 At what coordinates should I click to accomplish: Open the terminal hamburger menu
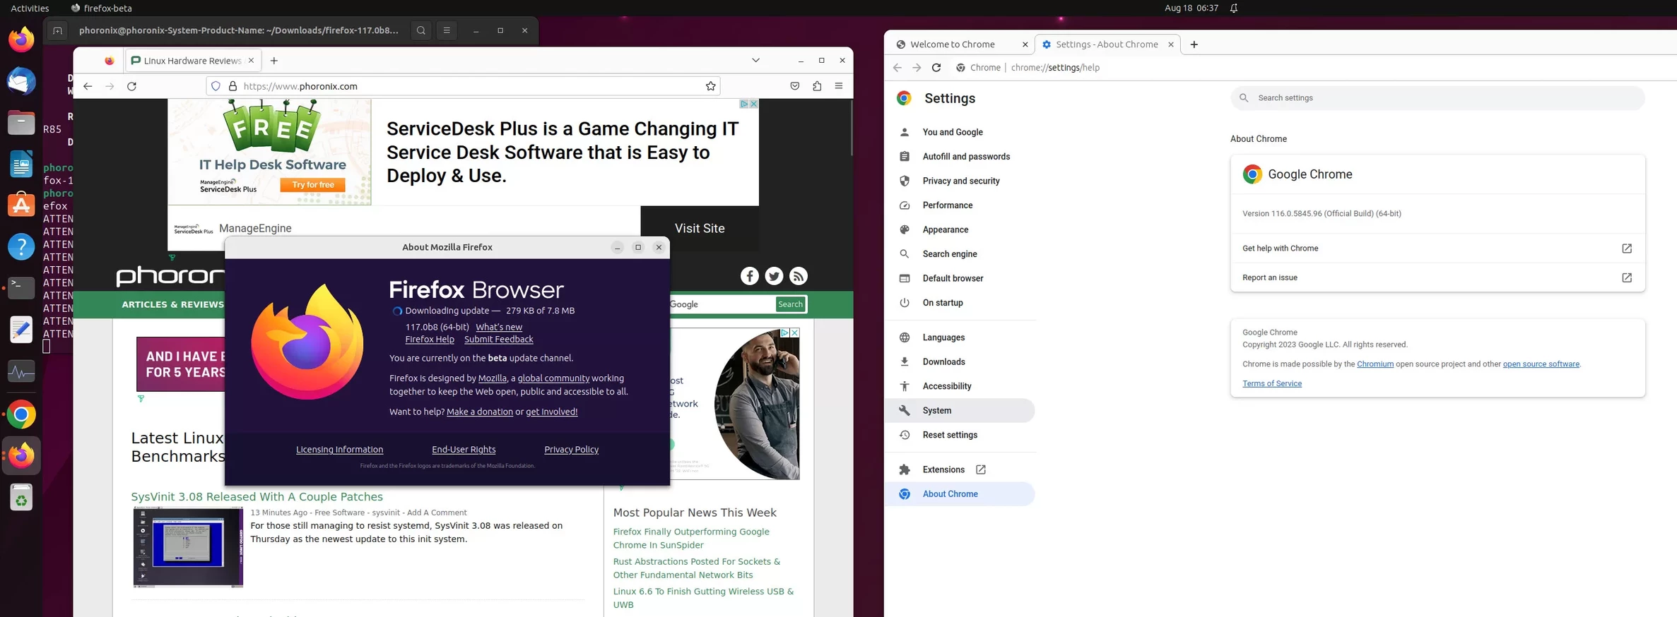click(x=447, y=30)
